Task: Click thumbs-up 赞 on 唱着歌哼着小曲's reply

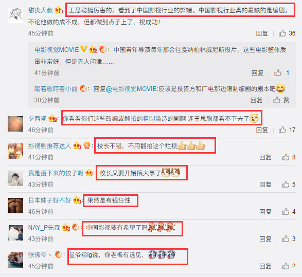Action: [281, 100]
